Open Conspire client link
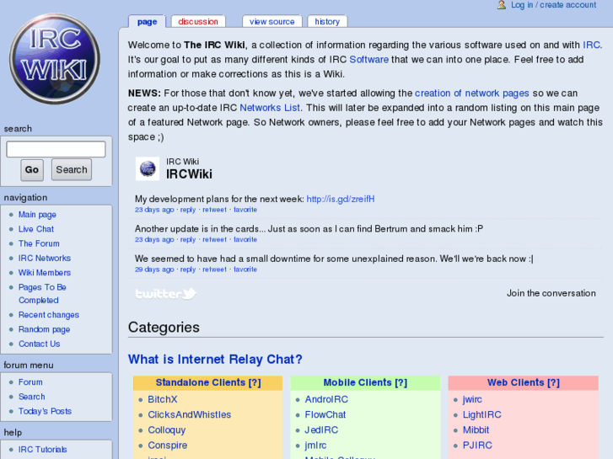 coord(167,445)
